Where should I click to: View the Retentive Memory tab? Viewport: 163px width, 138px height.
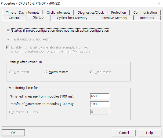point(114,18)
